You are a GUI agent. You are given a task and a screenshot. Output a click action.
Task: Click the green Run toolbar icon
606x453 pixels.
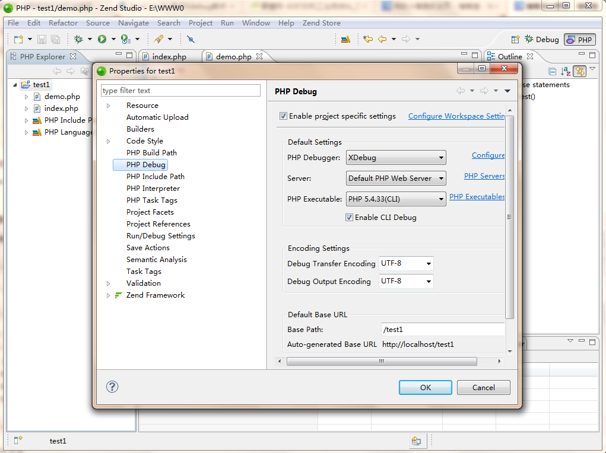(102, 39)
